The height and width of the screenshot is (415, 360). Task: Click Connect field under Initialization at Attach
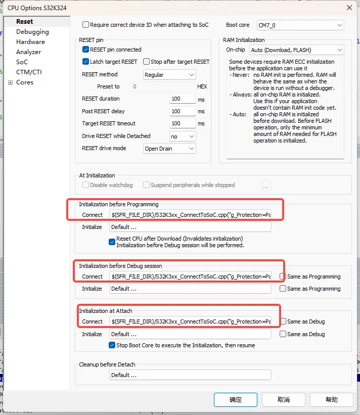click(190, 321)
